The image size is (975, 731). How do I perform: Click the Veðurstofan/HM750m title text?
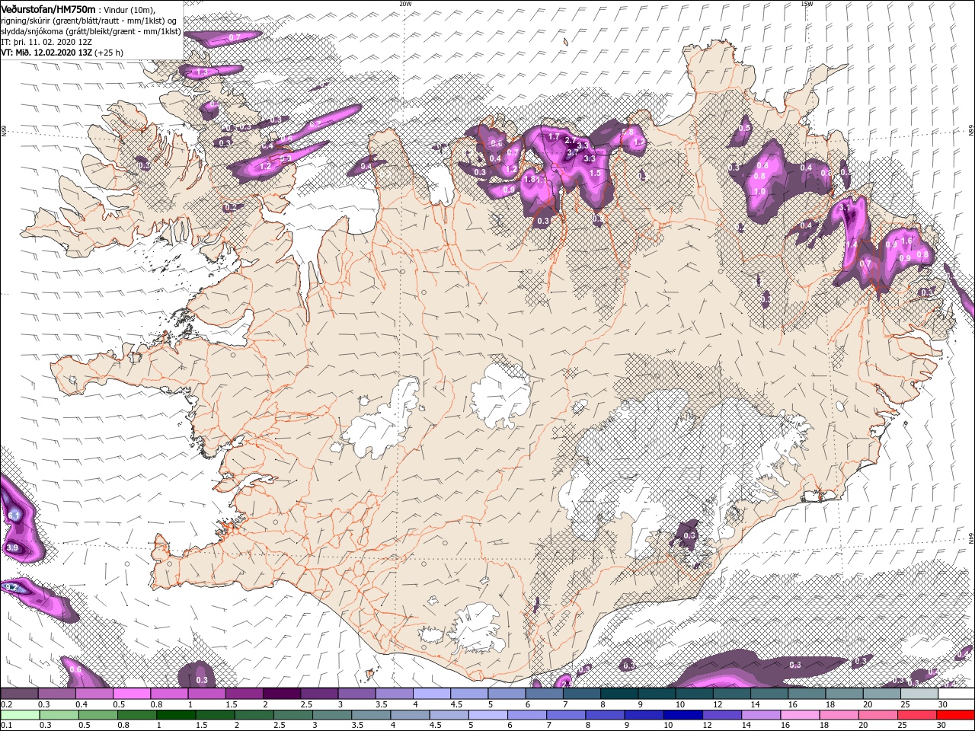[49, 8]
